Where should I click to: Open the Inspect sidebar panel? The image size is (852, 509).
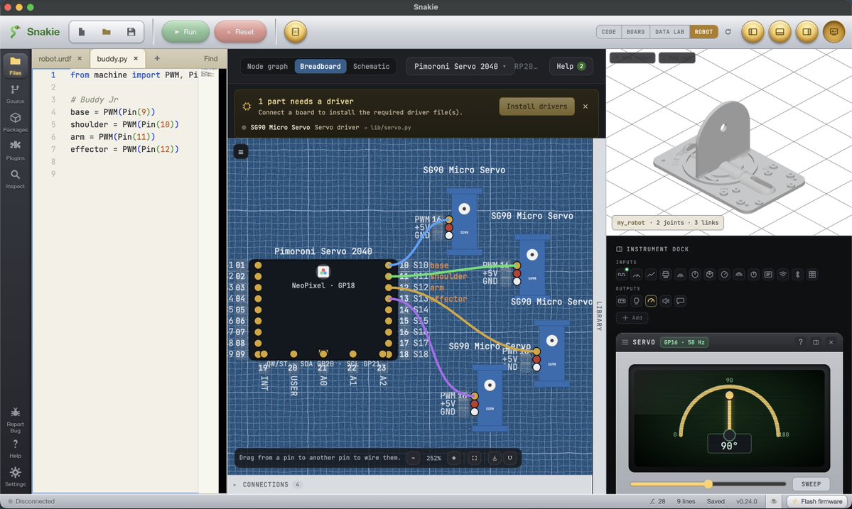coord(15,178)
